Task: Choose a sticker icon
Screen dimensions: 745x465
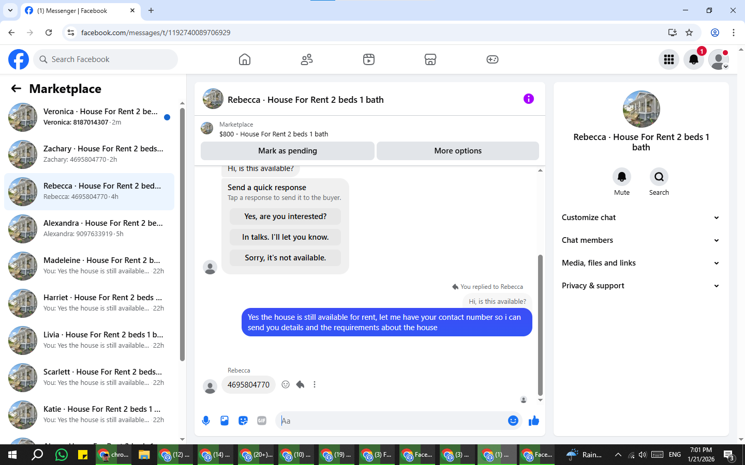Action: [243, 421]
